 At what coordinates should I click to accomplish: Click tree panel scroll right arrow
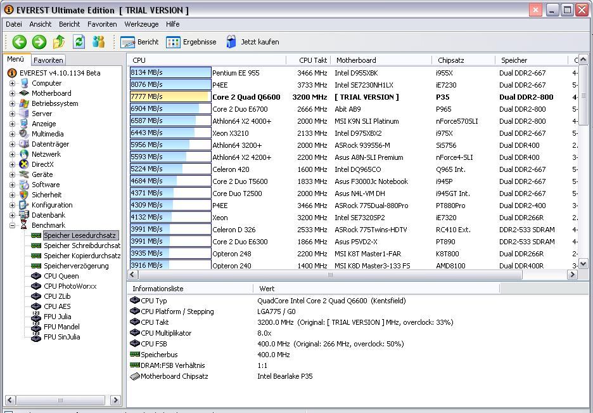[115, 400]
